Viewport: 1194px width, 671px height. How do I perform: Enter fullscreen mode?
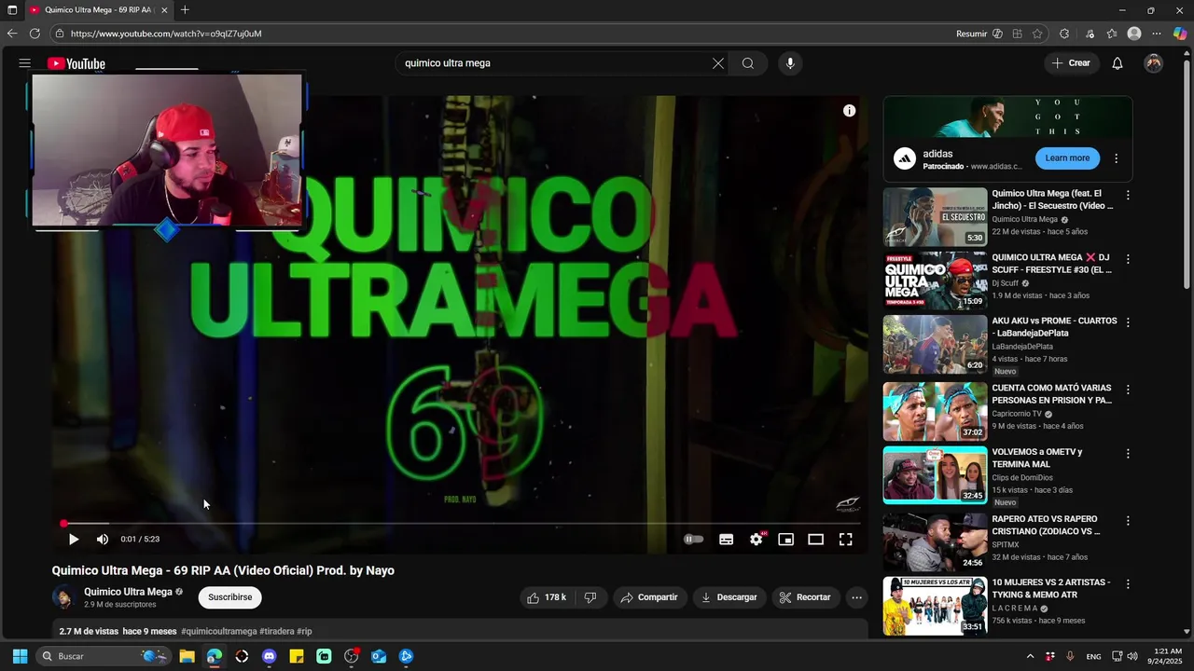[x=846, y=539]
